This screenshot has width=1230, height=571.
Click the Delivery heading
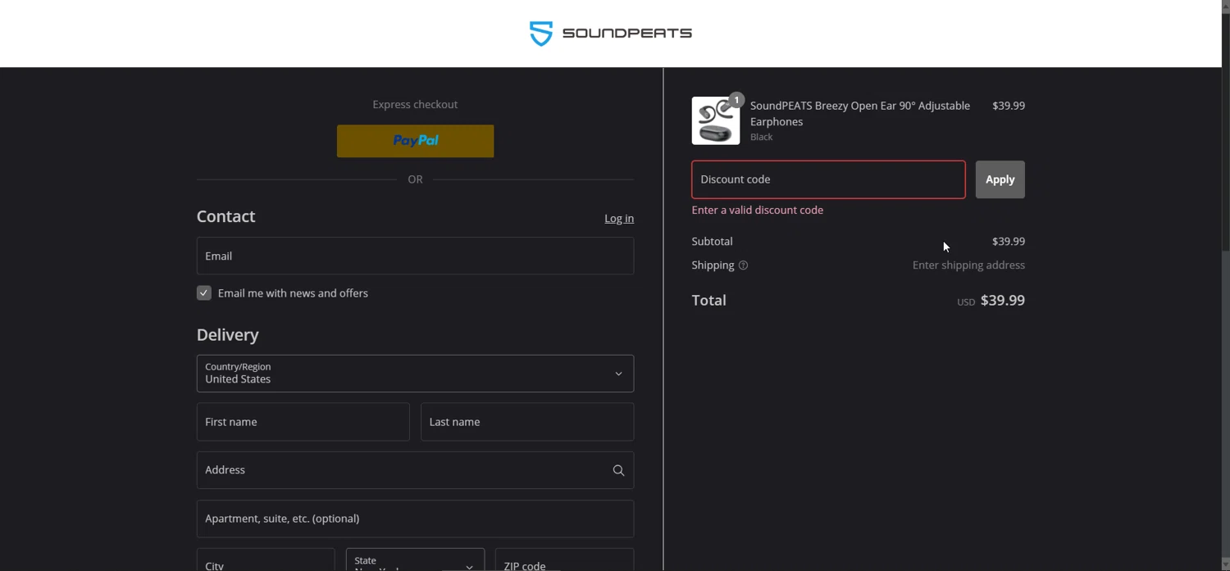228,335
